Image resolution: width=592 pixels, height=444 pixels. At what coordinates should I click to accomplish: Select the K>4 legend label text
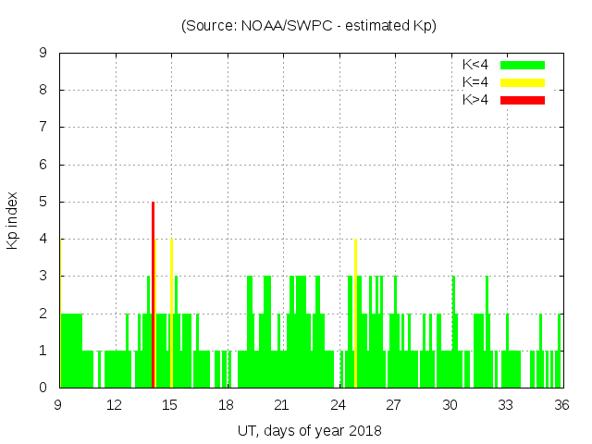pos(476,100)
